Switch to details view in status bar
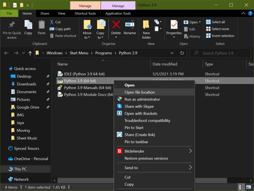 (x=240, y=187)
